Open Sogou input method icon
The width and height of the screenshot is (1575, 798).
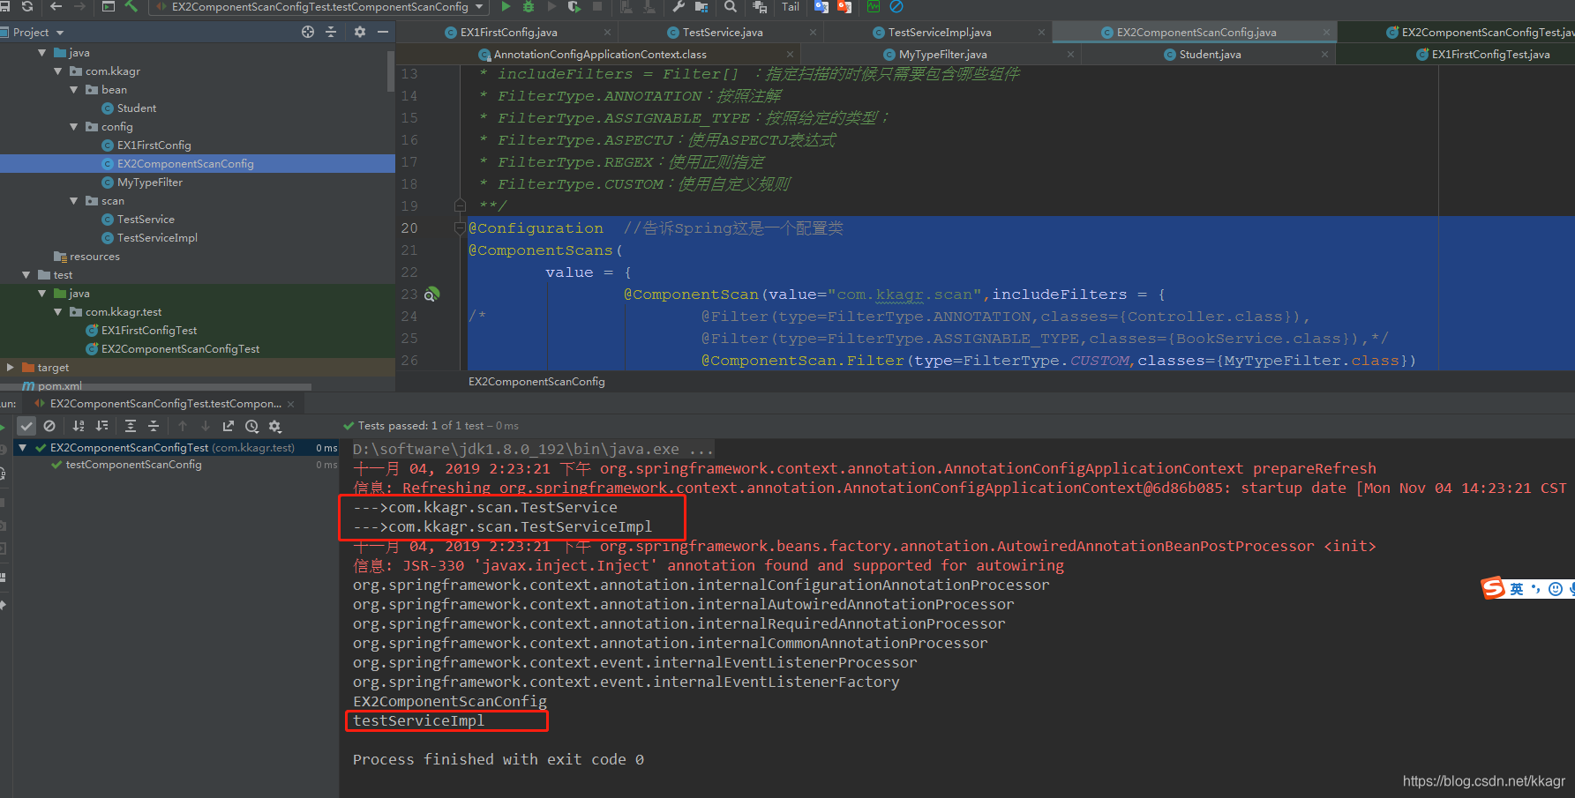coord(1493,588)
